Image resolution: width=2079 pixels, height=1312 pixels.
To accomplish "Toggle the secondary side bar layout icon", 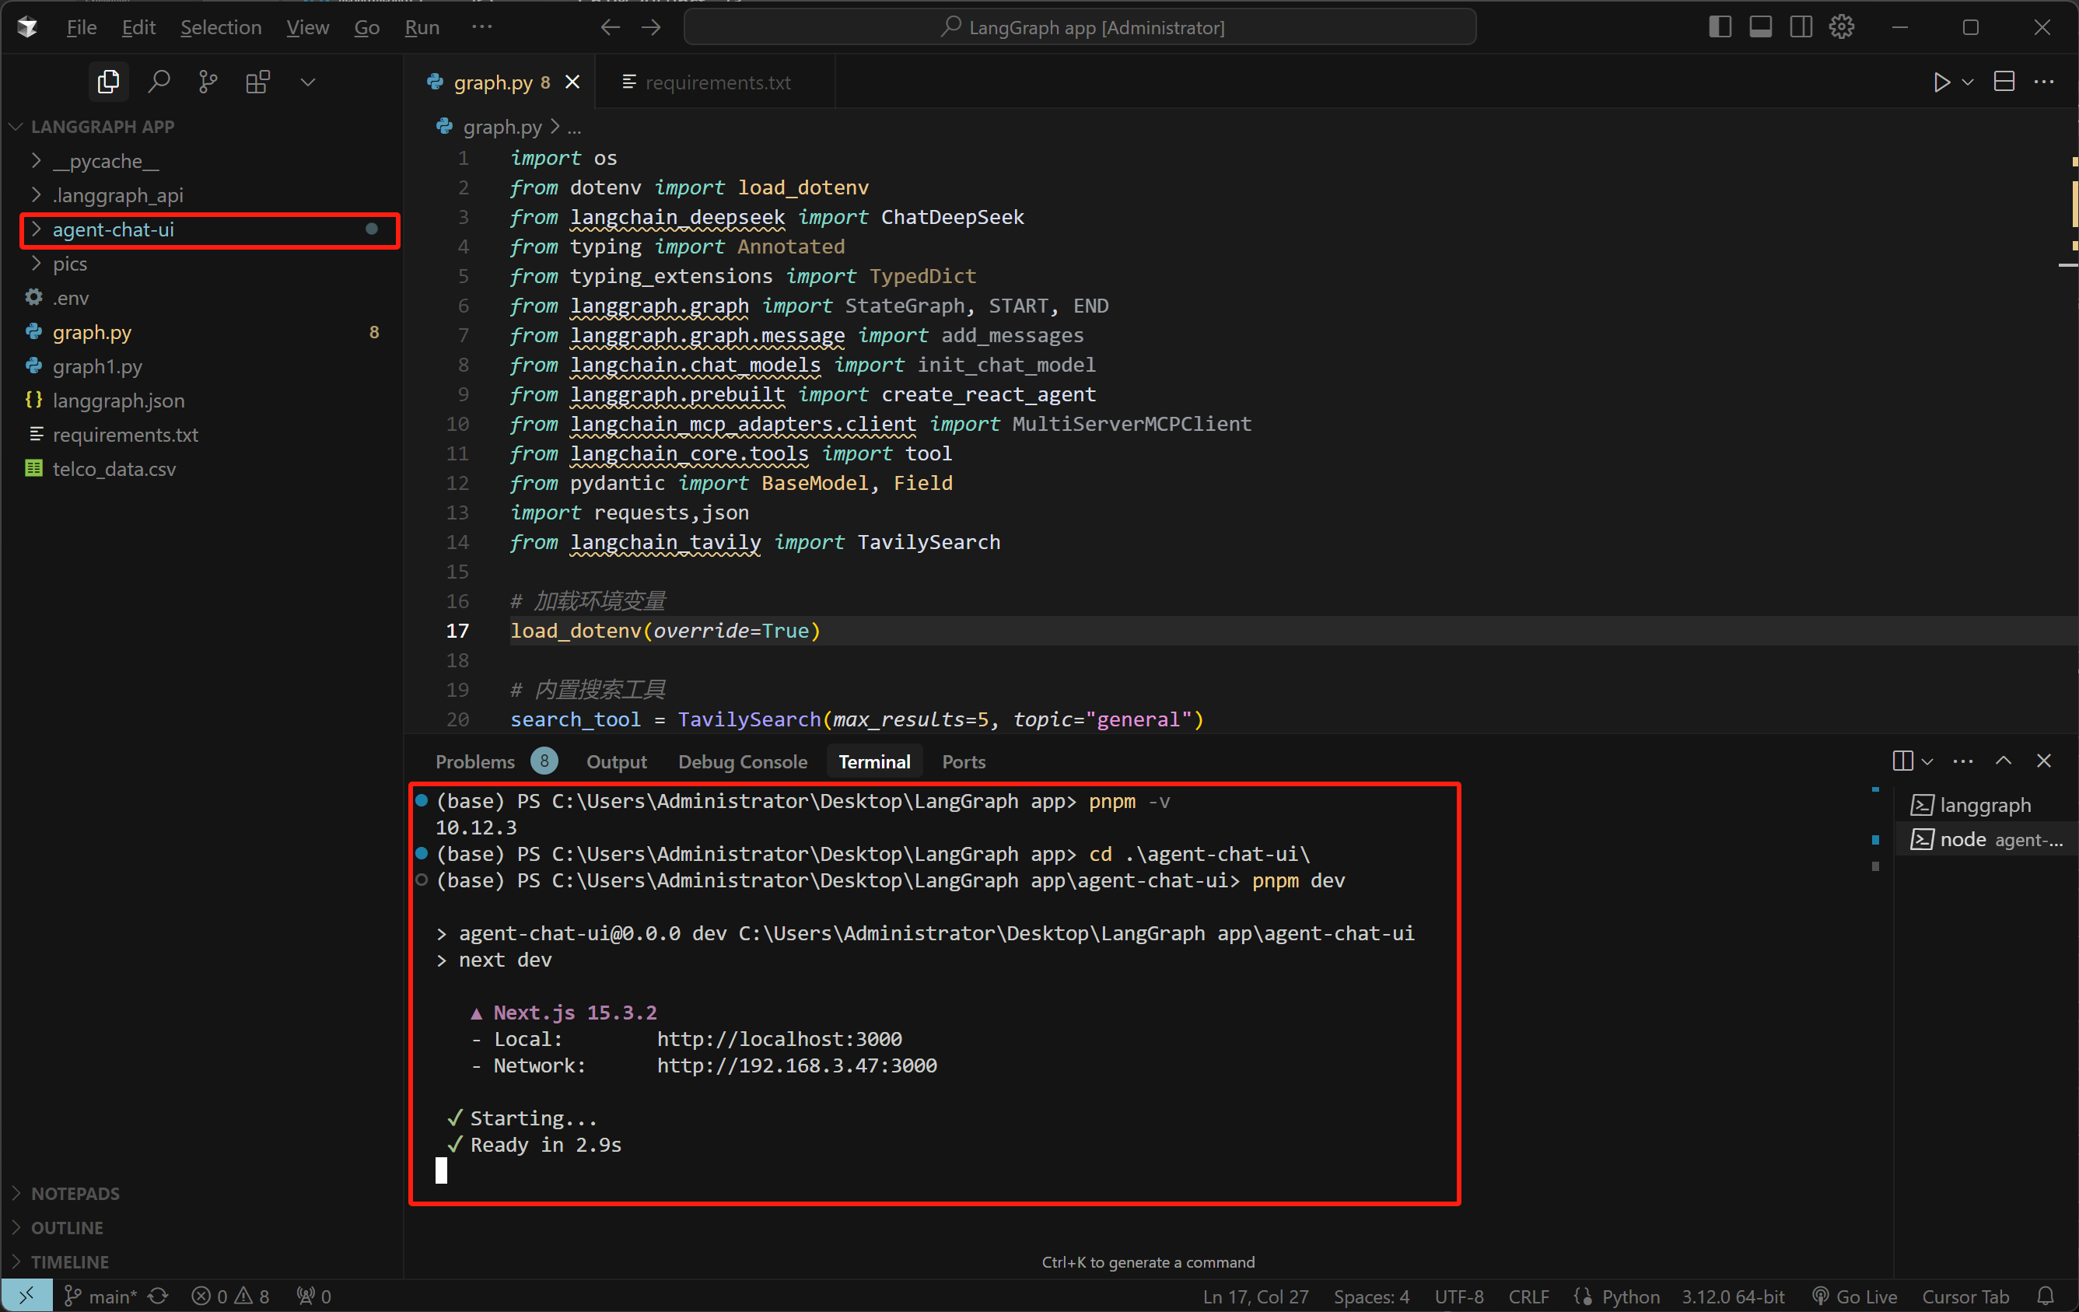I will tap(1801, 28).
